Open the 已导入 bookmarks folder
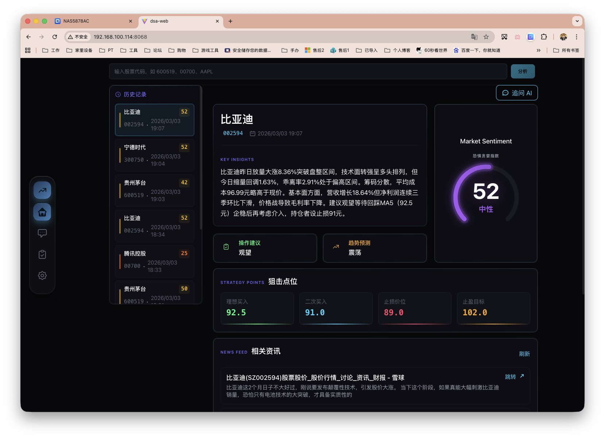 pyautogui.click(x=366, y=50)
